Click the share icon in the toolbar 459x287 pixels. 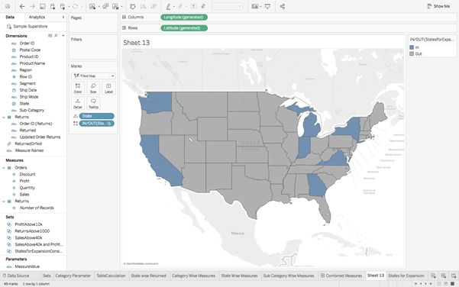click(282, 6)
